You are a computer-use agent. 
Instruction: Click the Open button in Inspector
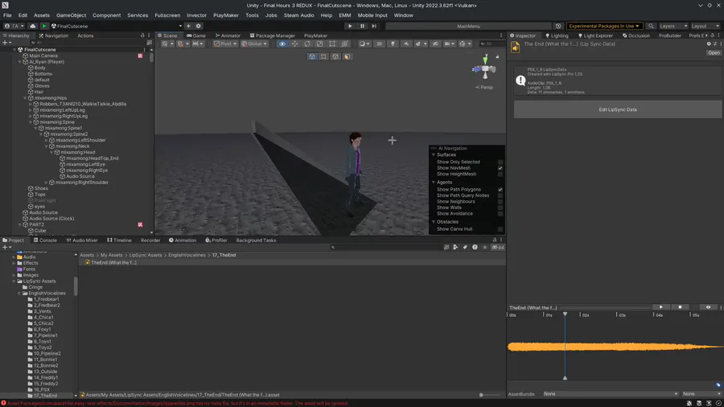pyautogui.click(x=714, y=53)
